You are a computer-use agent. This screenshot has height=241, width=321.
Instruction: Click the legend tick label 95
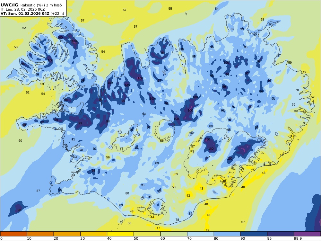point(270,238)
